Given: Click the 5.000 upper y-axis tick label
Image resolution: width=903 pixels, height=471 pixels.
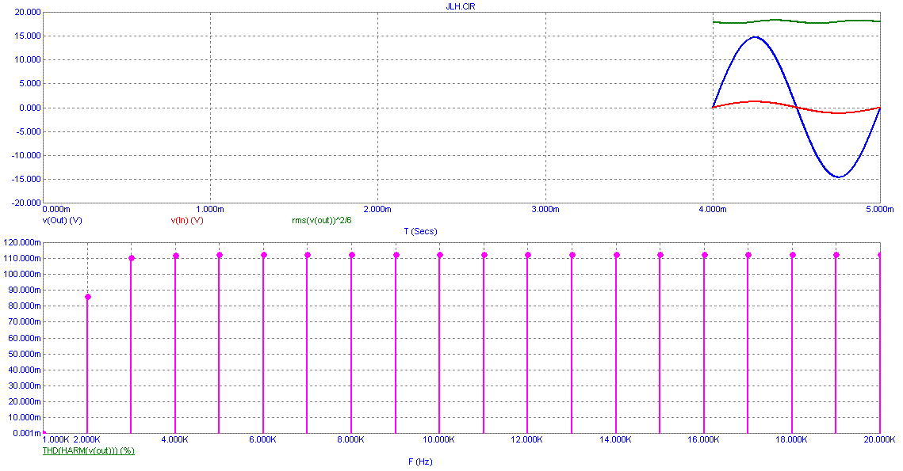Looking at the screenshot, I should click(x=31, y=83).
